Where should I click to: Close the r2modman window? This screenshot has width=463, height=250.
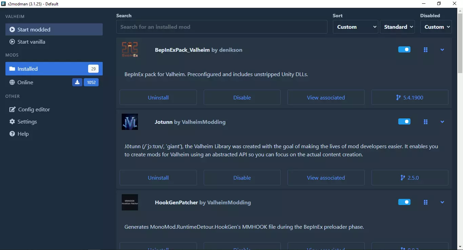click(x=455, y=4)
